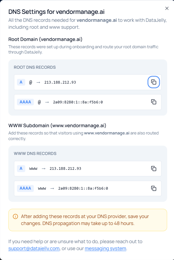Image resolution: width=174 pixels, height=260 pixels.
Task: Click the @ host in root A record
Action: [x=30, y=82]
